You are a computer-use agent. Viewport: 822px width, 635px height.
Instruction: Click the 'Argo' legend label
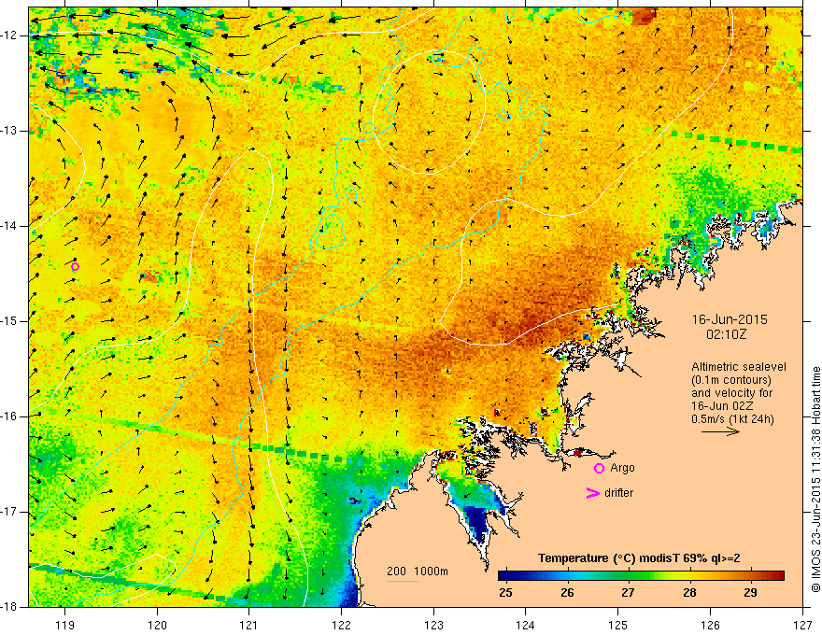tap(622, 468)
